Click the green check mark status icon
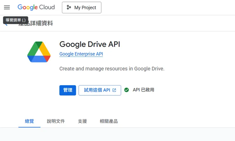 (x=126, y=90)
